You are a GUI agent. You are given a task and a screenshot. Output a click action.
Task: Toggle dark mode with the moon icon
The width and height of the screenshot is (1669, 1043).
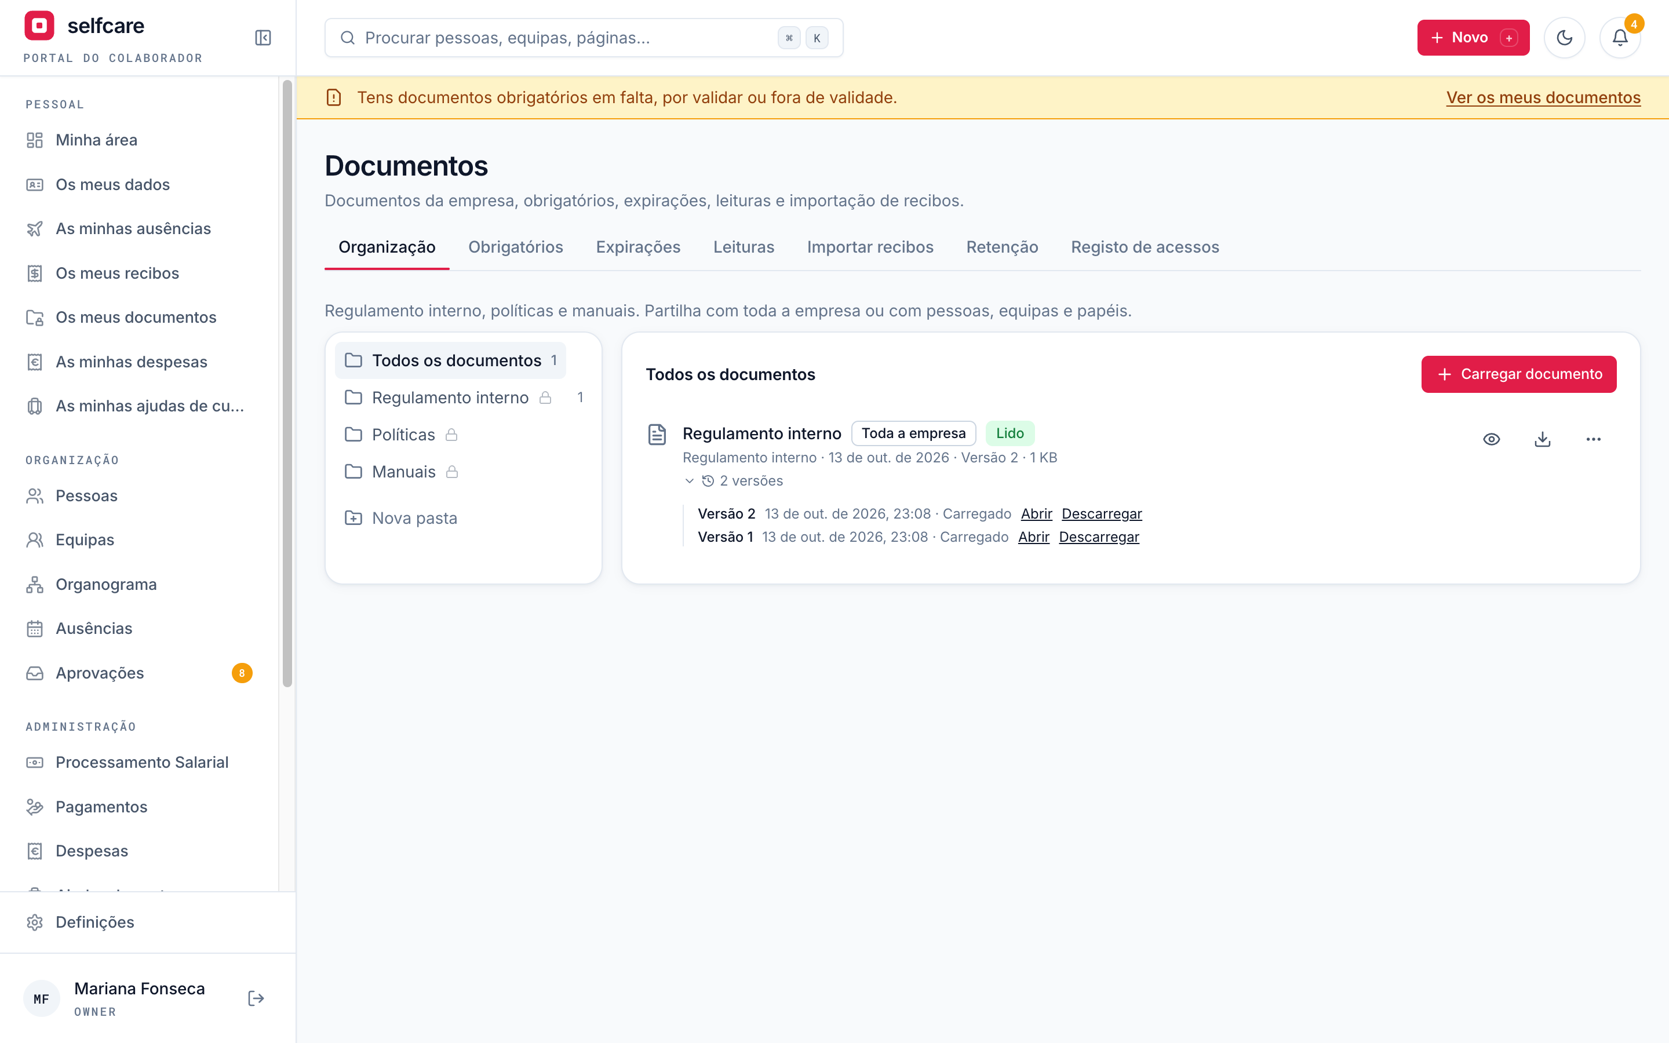1564,38
